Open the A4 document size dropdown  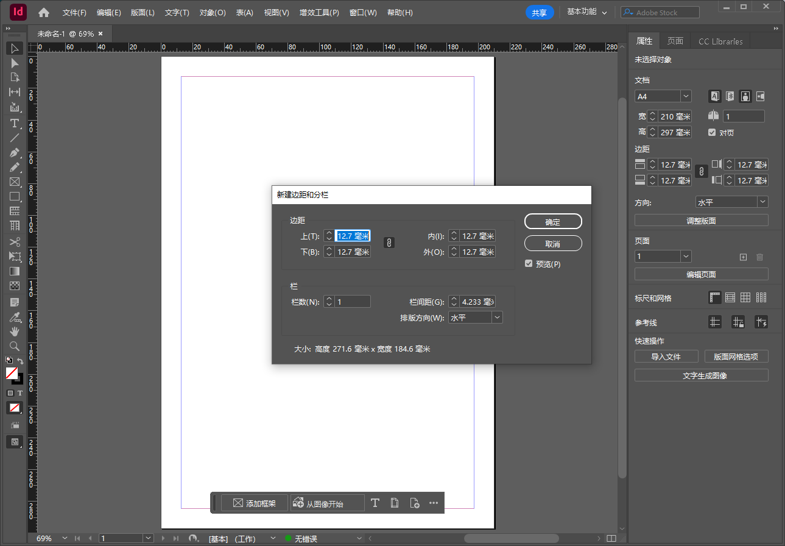(x=686, y=96)
